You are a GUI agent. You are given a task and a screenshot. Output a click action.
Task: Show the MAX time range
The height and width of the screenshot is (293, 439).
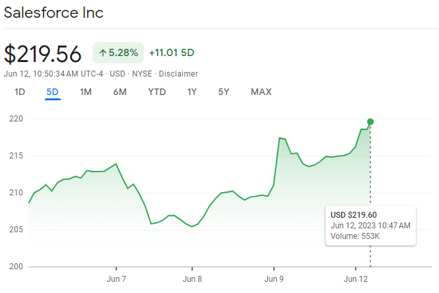click(x=261, y=92)
